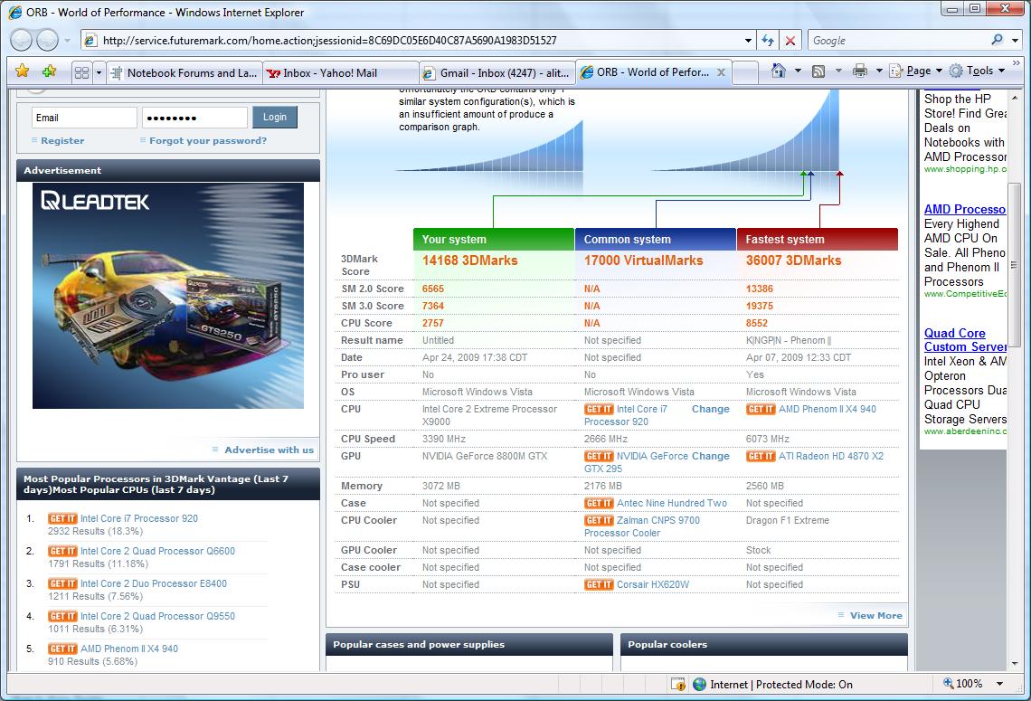Click the View More link
Image resolution: width=1031 pixels, height=701 pixels.
tap(875, 615)
